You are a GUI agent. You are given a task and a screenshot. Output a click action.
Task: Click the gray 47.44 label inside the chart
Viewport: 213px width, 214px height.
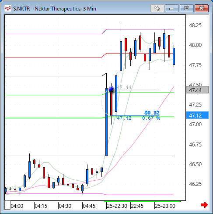tap(124, 87)
